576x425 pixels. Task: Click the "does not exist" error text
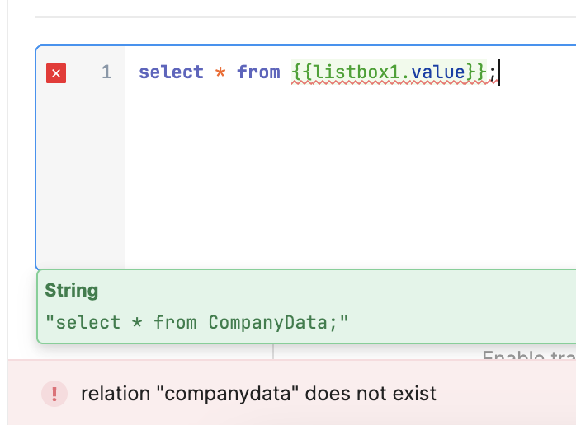(371, 394)
